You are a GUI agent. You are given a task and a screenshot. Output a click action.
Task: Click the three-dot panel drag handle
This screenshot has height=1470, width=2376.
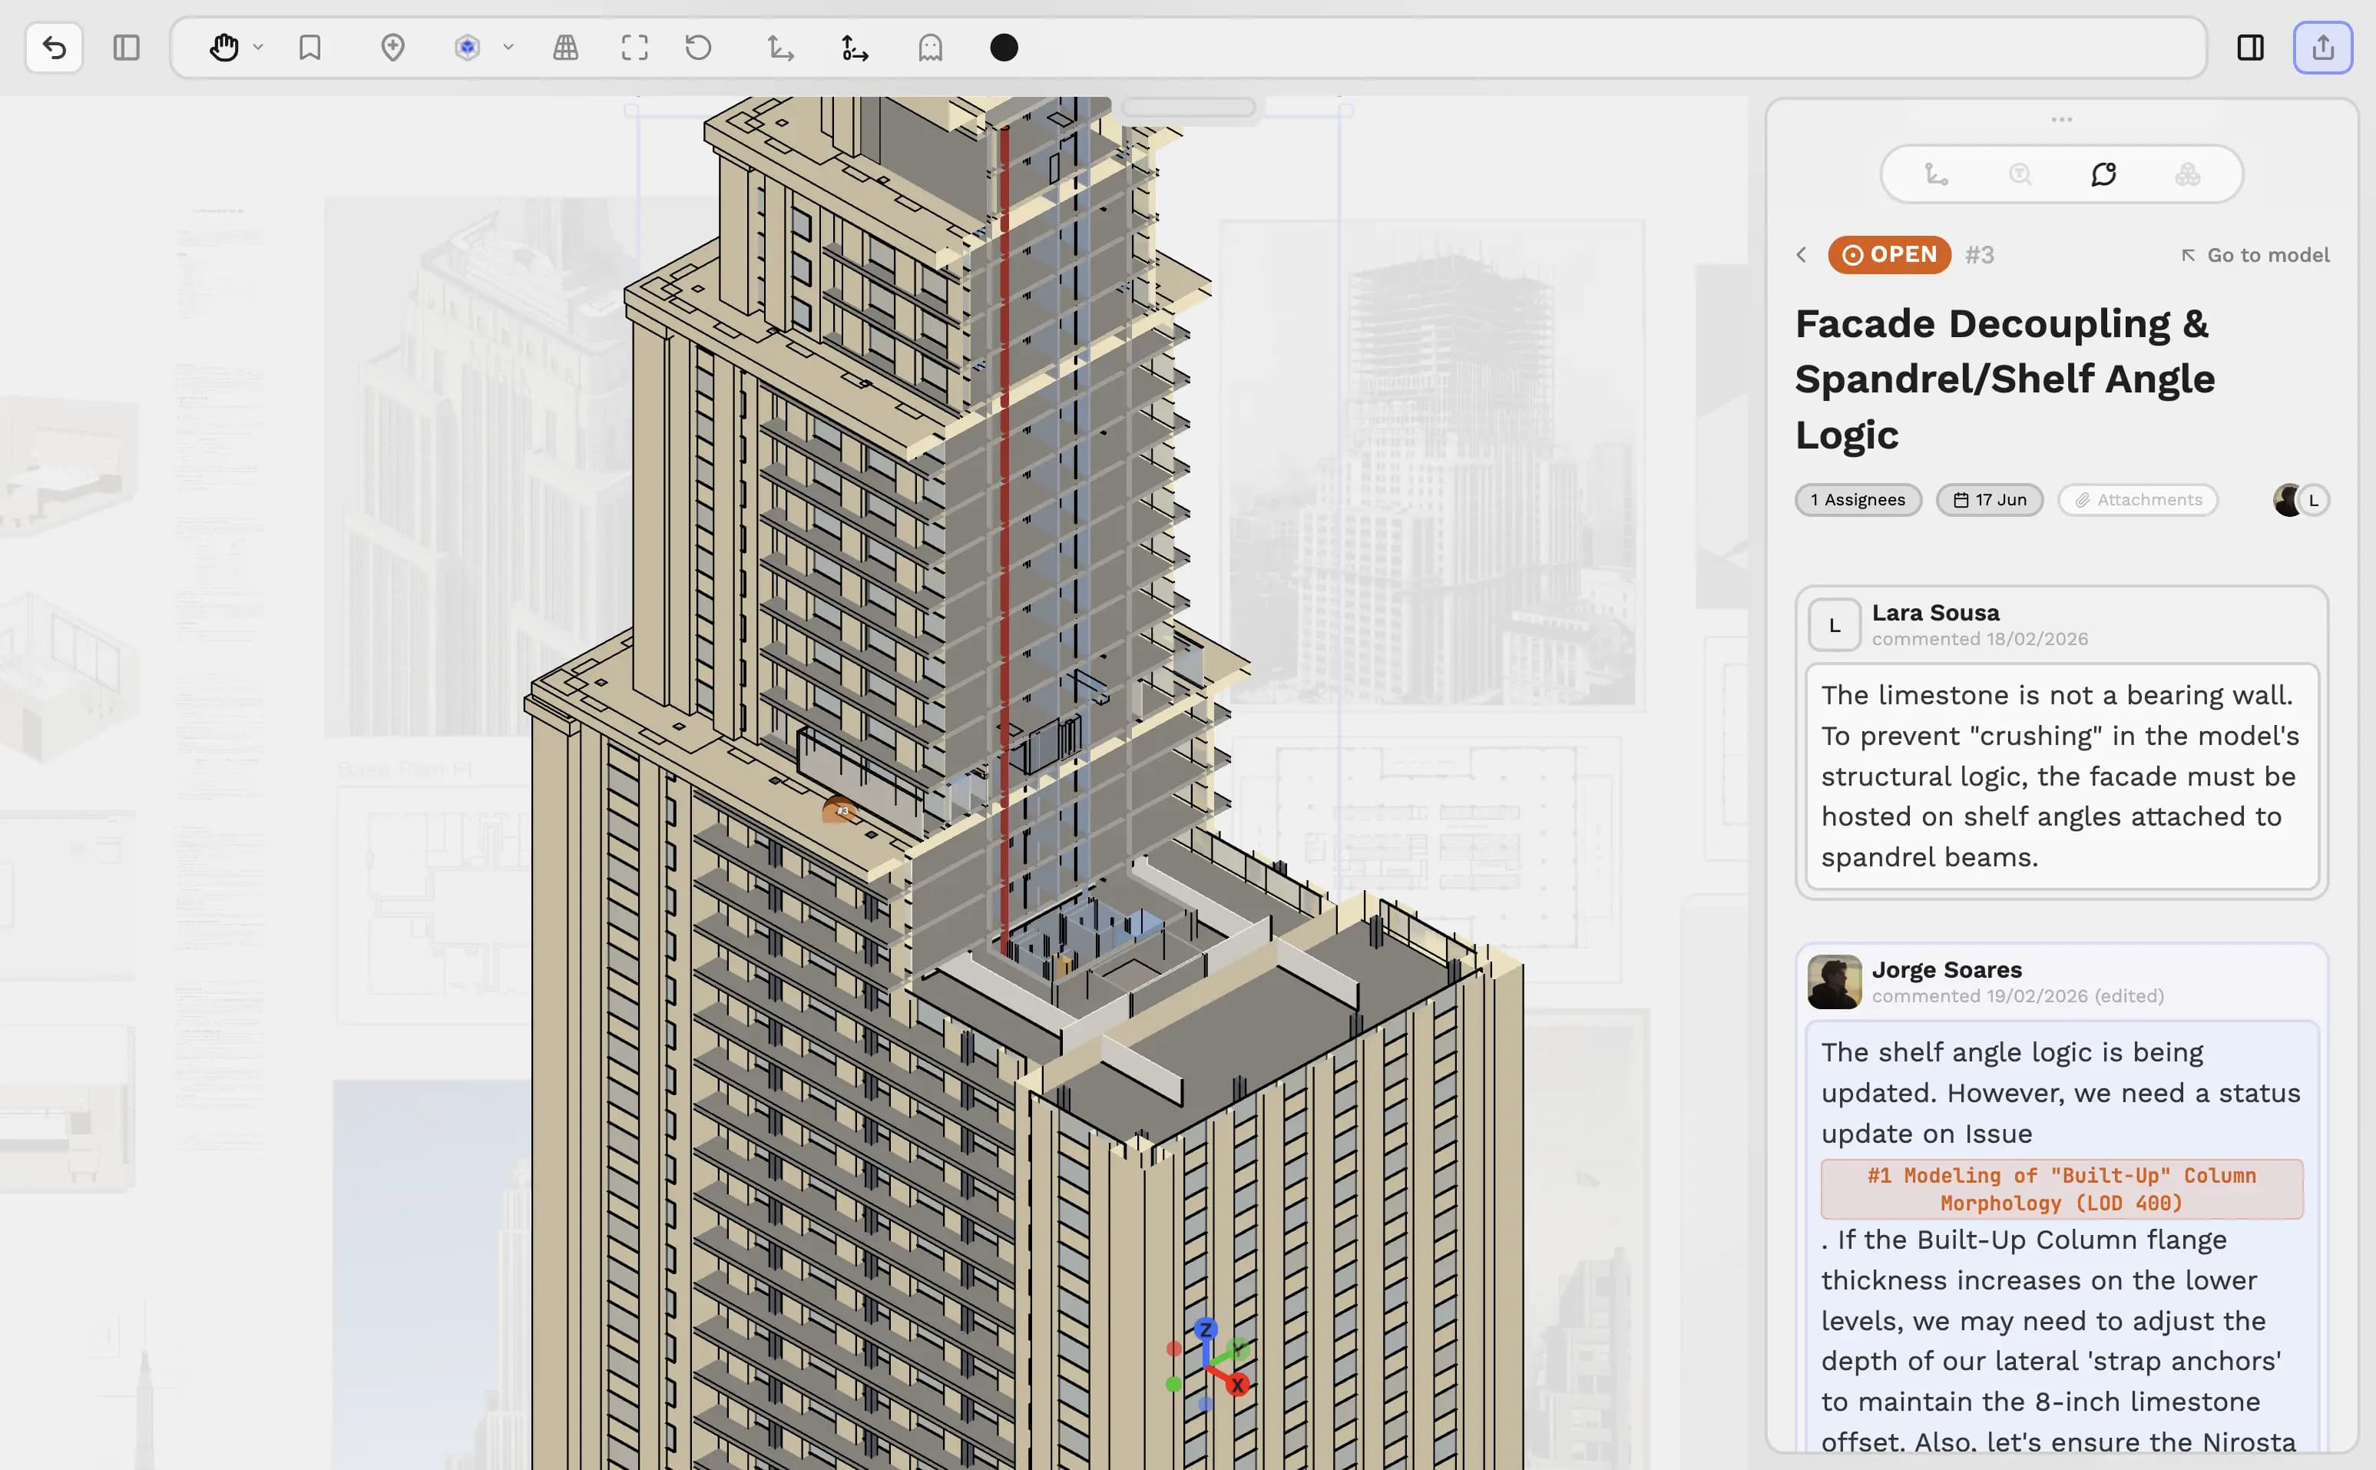point(2062,120)
